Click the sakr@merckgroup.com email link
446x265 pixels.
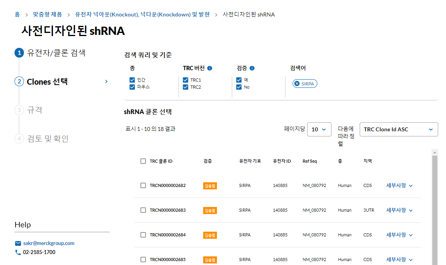[49, 243]
